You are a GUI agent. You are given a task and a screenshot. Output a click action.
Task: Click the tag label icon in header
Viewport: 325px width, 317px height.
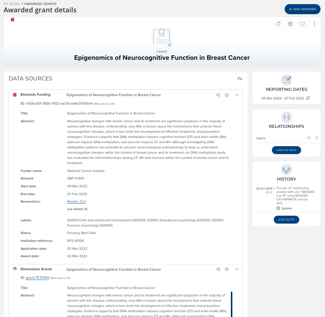click(x=278, y=24)
